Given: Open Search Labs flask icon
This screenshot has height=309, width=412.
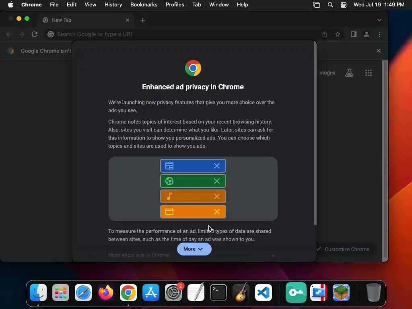Looking at the screenshot, I should 349,73.
